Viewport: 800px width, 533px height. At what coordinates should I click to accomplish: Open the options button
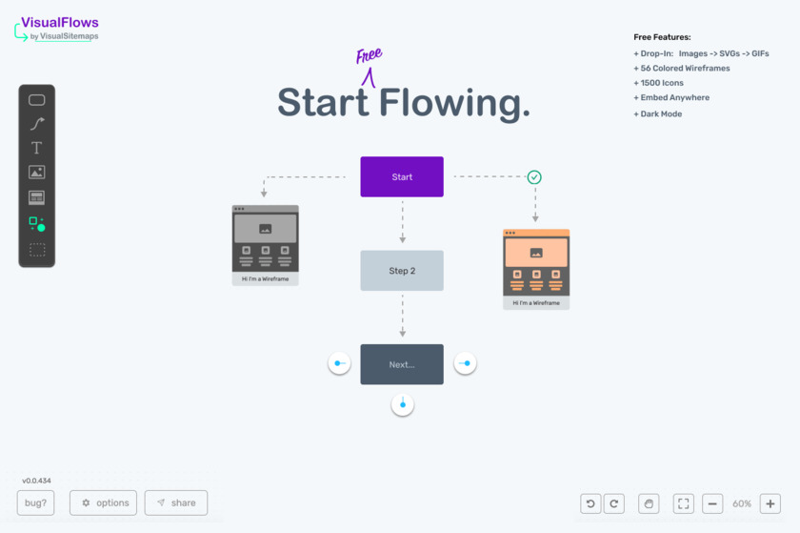(x=103, y=502)
